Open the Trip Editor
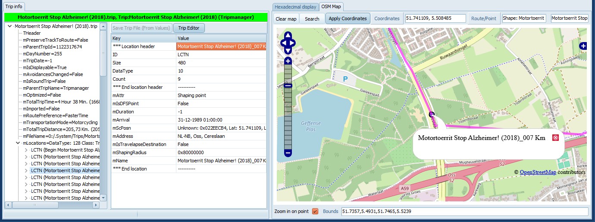This screenshot has width=595, height=222. (x=189, y=28)
